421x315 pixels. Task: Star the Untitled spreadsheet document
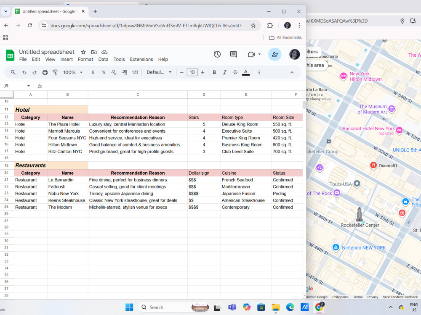(83, 52)
